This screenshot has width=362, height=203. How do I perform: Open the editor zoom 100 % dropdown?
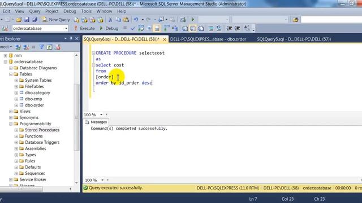101,114
